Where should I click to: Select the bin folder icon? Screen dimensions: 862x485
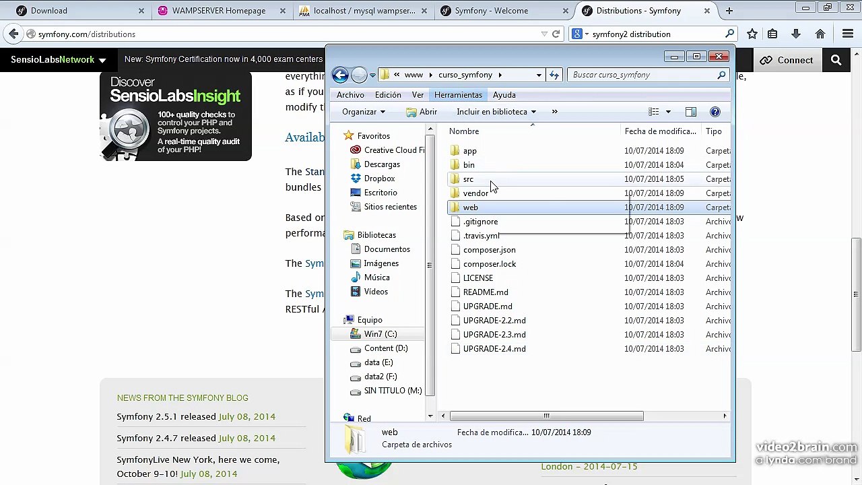(x=455, y=165)
